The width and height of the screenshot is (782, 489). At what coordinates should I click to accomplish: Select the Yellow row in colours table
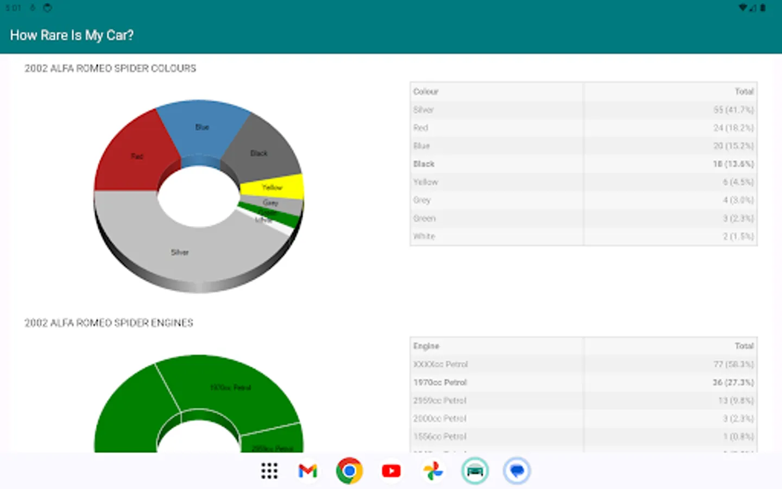point(584,182)
